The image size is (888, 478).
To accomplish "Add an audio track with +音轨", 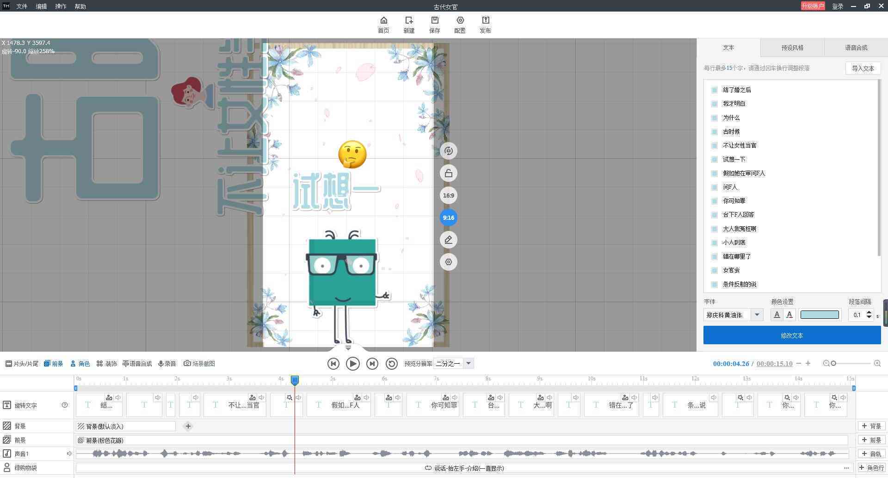I will tap(871, 454).
